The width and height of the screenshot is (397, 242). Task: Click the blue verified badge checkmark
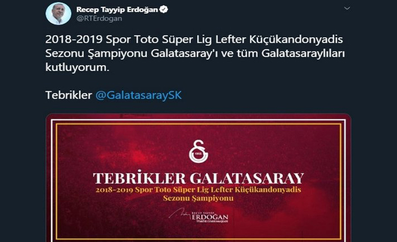coord(164,10)
